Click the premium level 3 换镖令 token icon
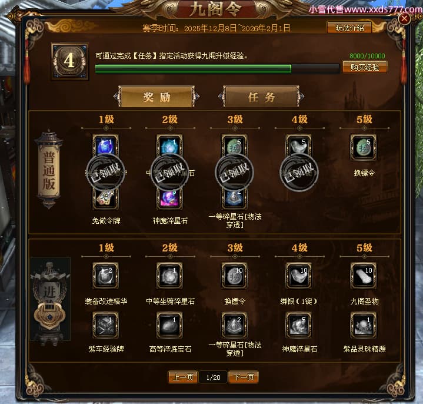 (234, 276)
